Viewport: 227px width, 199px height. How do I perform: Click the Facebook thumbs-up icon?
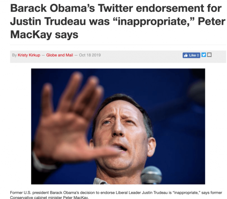(x=186, y=55)
